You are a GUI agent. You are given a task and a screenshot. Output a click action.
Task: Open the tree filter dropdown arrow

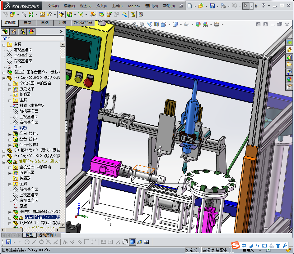click(9, 38)
